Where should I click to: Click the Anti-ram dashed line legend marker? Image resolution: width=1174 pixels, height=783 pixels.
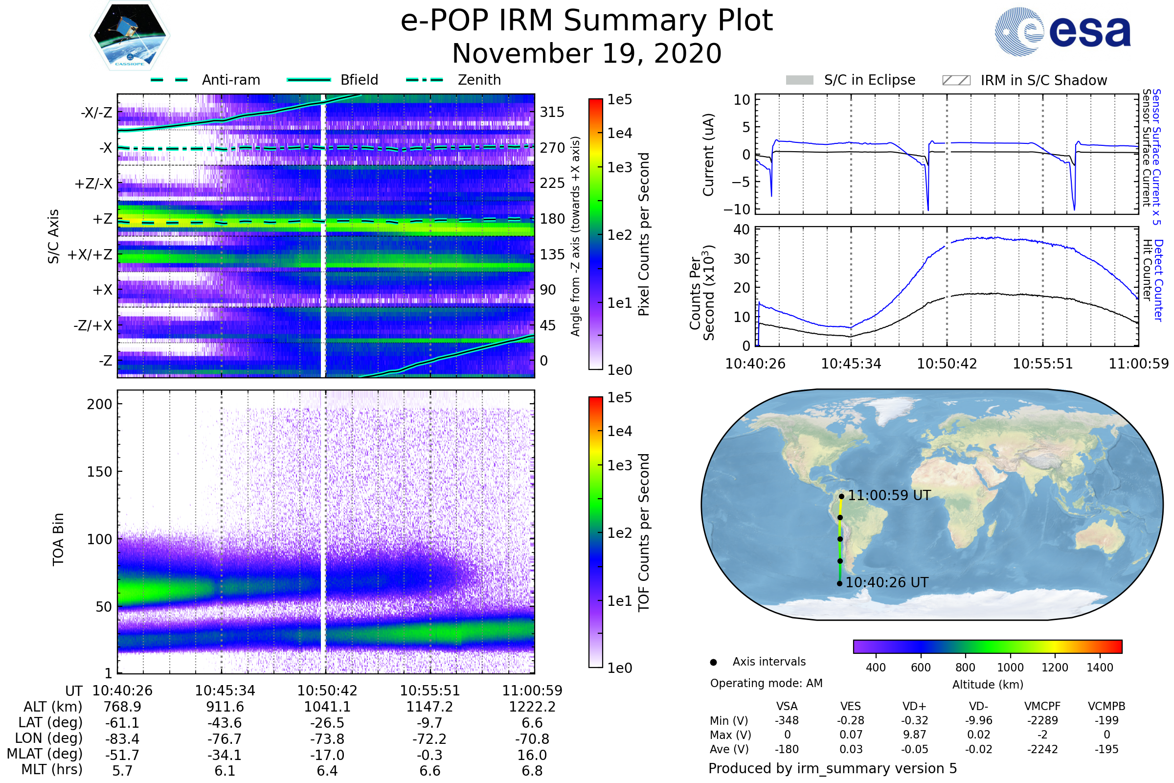(169, 80)
